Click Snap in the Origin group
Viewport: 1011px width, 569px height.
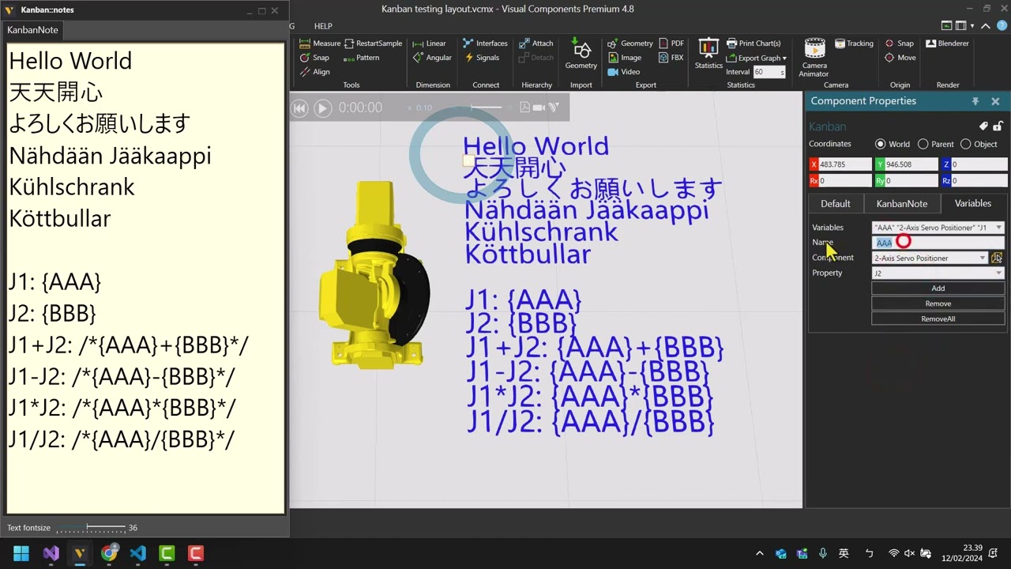(x=899, y=43)
